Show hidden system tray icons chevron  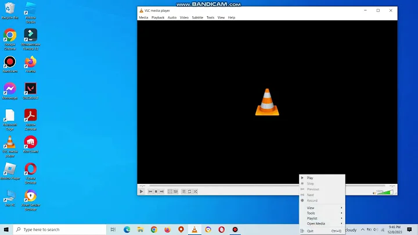(362, 230)
